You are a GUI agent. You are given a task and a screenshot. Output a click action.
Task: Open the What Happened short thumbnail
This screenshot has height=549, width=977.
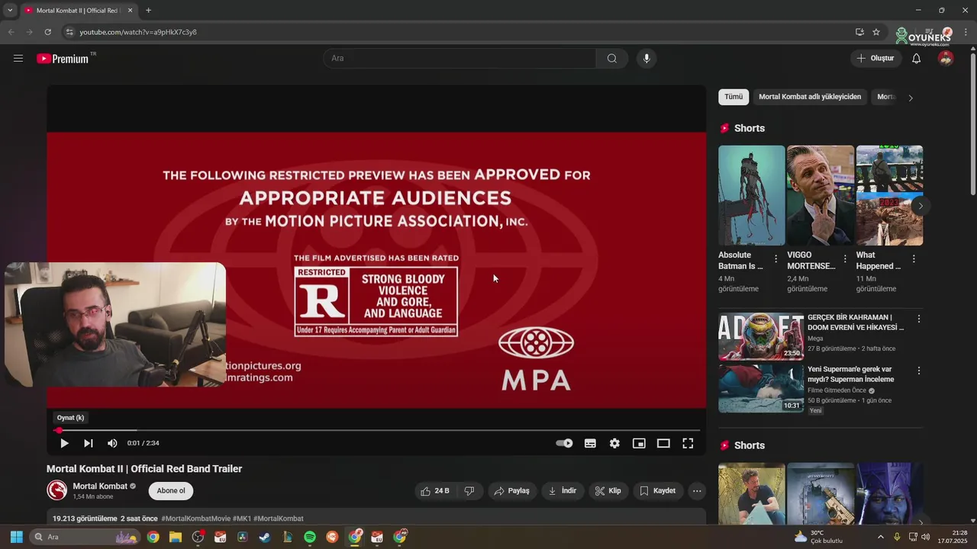tap(889, 195)
